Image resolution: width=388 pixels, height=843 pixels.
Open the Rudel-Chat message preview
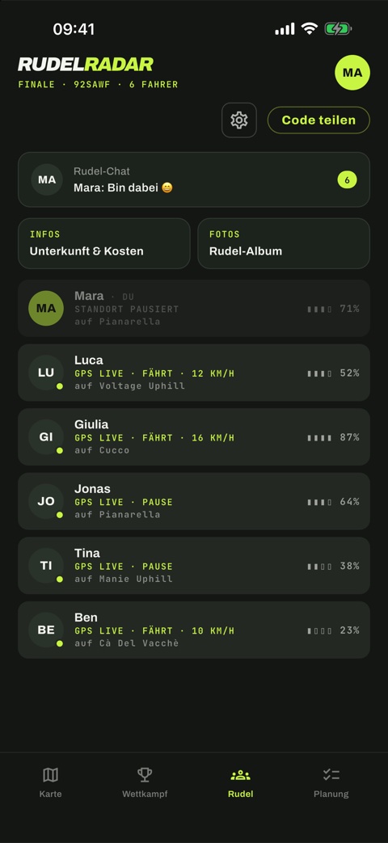(x=194, y=179)
